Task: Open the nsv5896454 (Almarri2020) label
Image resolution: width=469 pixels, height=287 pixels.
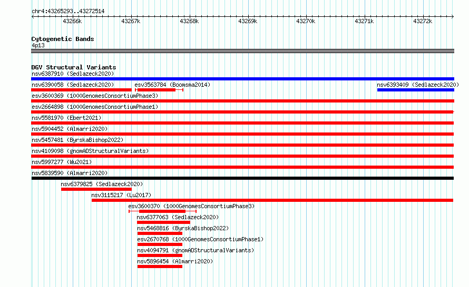Action: click(175, 261)
